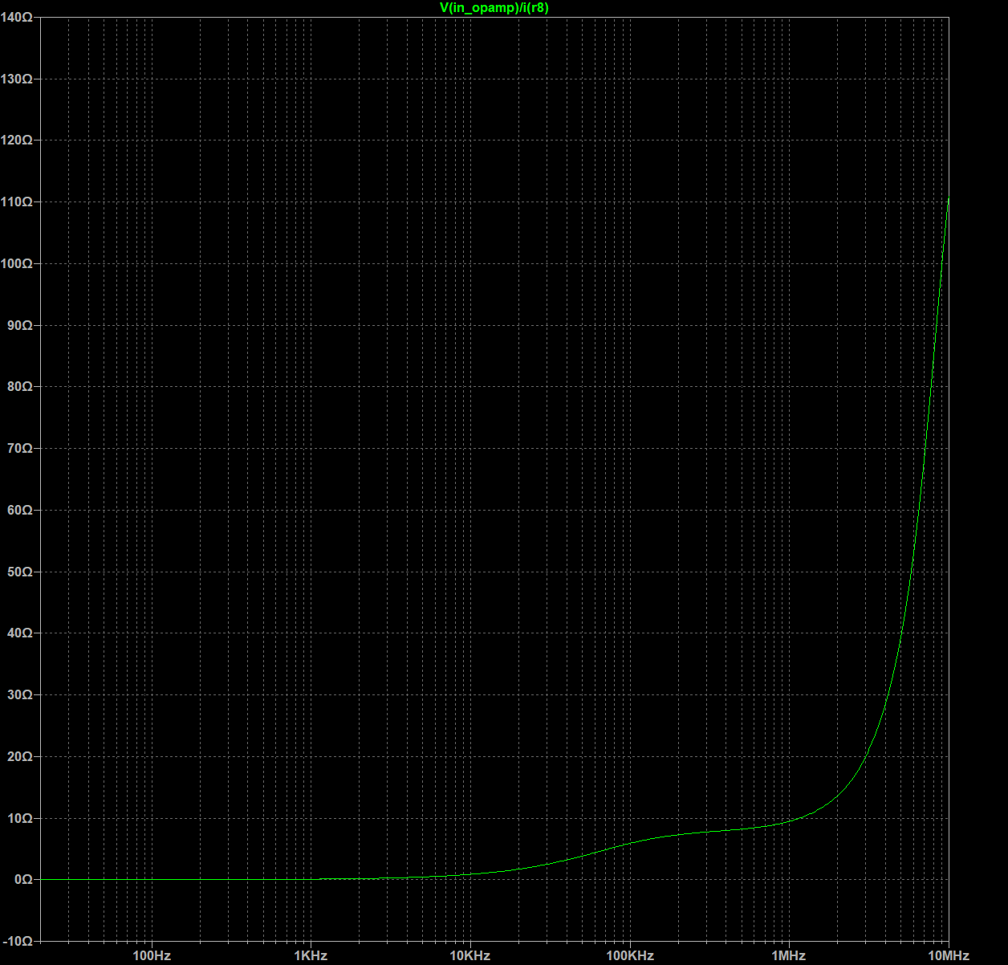Click the 100Ω y-axis label
Image resolution: width=1008 pixels, height=965 pixels.
click(x=17, y=263)
